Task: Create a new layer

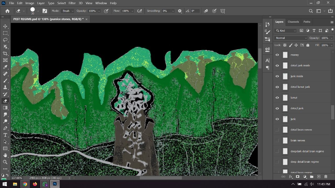Action: click(319, 177)
